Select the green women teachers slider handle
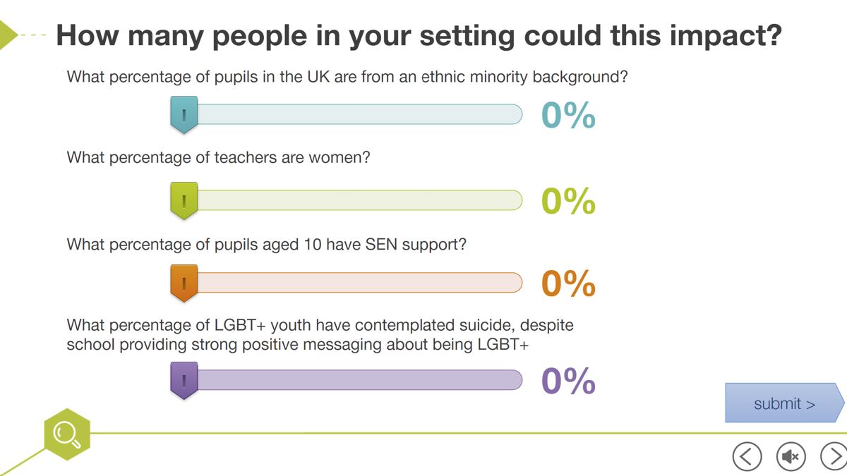Screen dimensions: 847x476 click(x=184, y=200)
